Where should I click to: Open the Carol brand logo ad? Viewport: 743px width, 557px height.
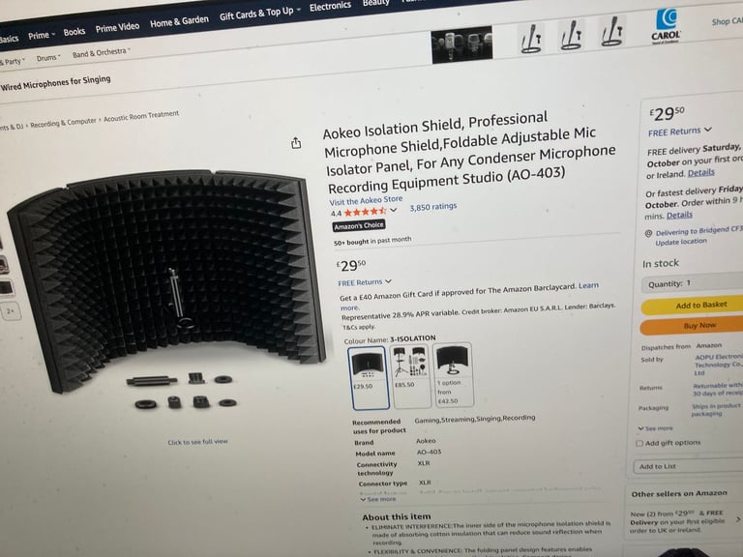[666, 25]
